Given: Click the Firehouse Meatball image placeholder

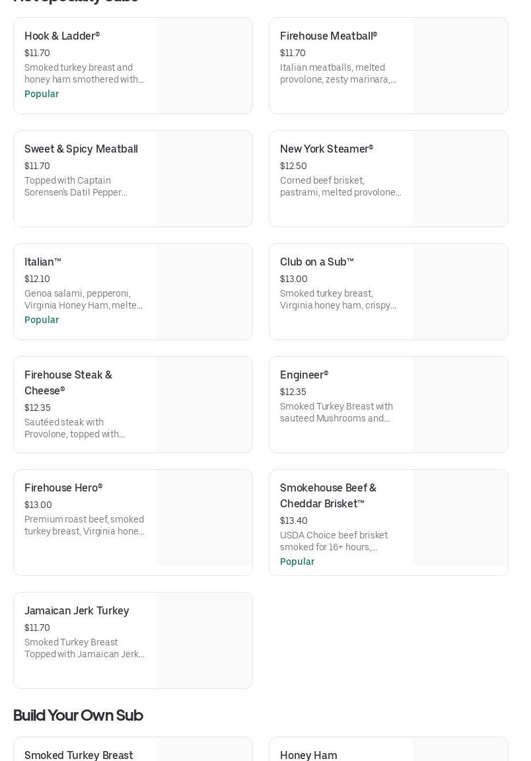Looking at the screenshot, I should point(460,66).
